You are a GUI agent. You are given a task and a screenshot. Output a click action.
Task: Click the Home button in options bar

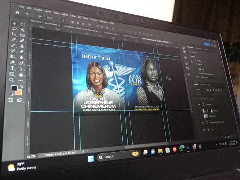[17, 12]
